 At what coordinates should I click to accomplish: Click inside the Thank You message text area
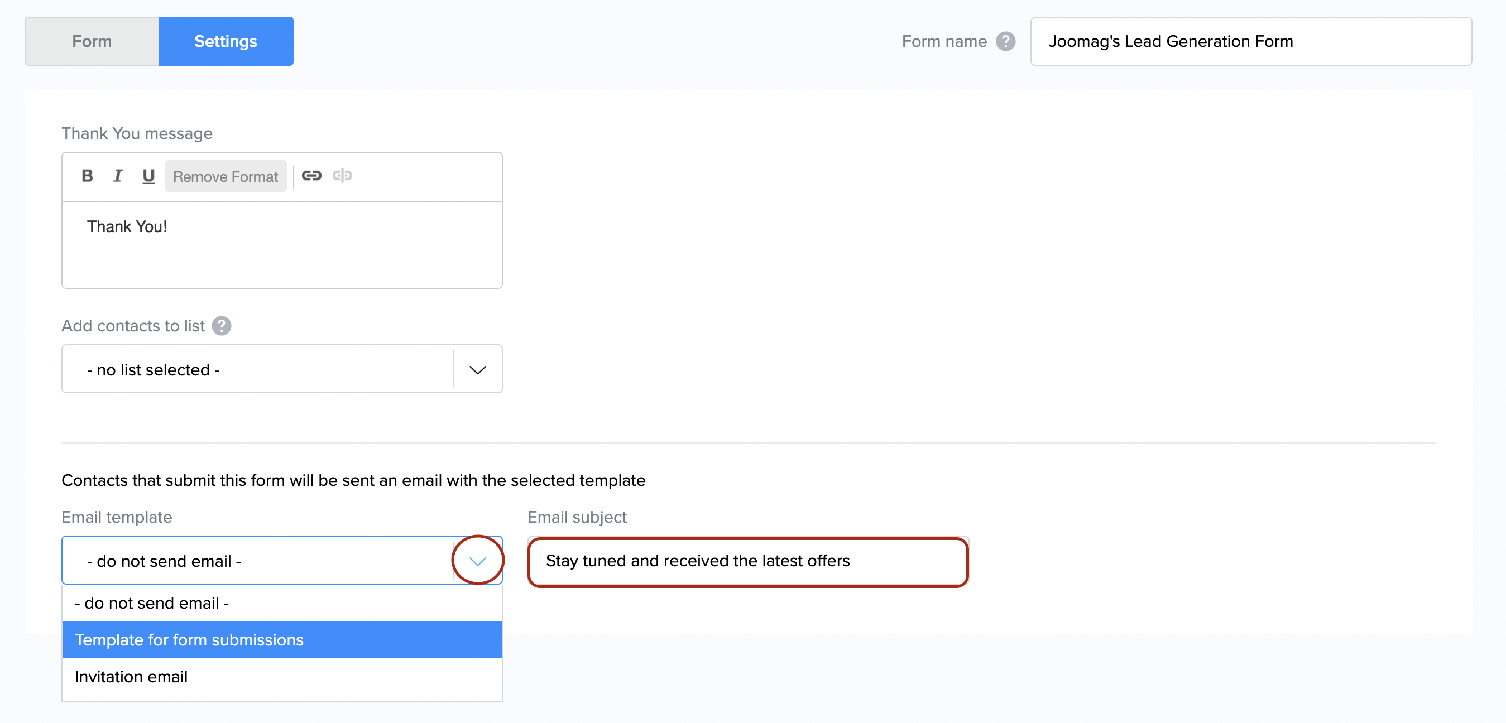pyautogui.click(x=282, y=245)
